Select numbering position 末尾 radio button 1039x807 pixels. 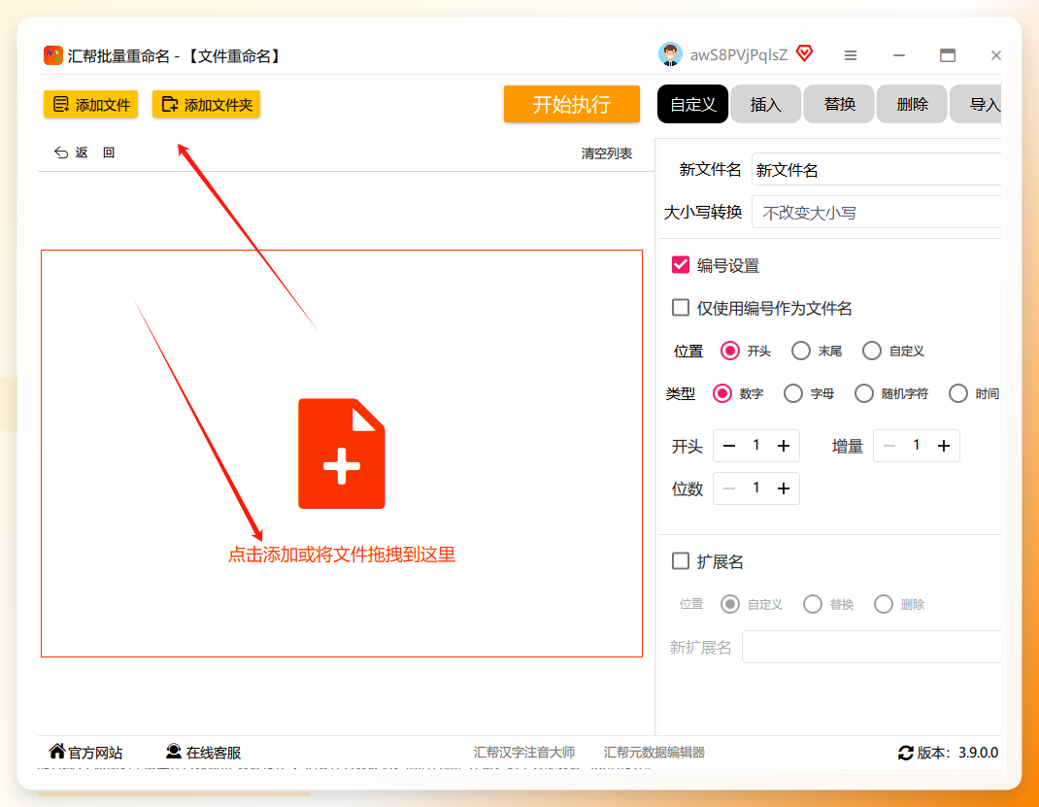click(x=801, y=351)
